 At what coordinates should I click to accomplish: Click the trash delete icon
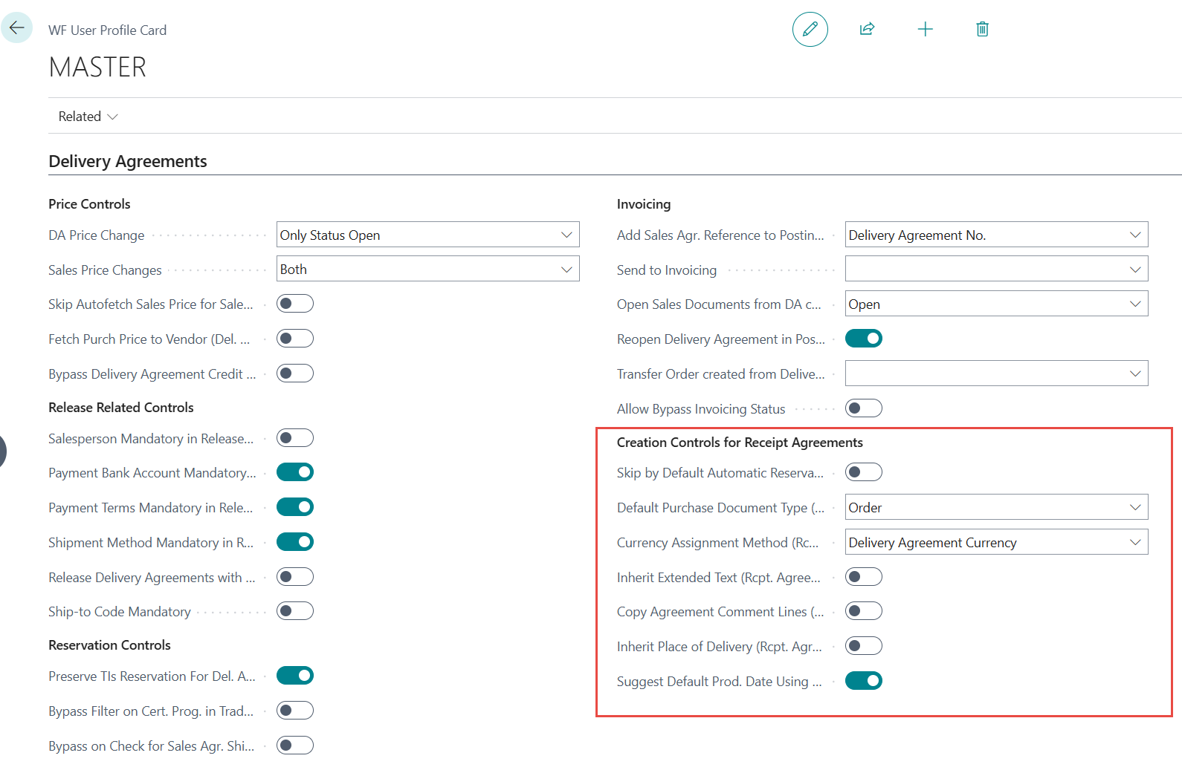pos(982,30)
